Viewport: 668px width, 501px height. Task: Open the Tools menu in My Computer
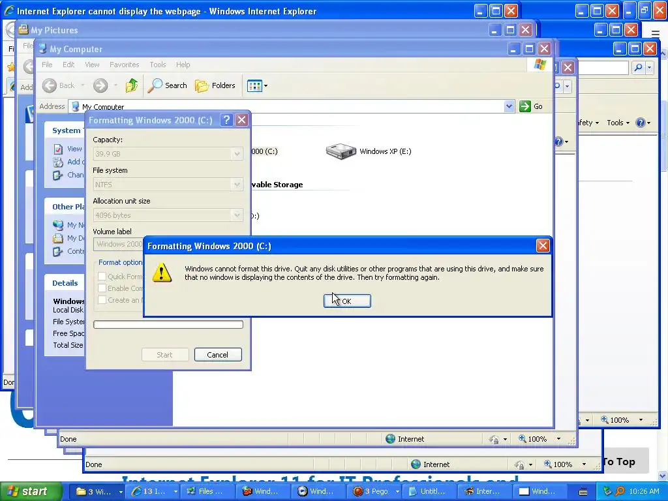click(x=158, y=65)
